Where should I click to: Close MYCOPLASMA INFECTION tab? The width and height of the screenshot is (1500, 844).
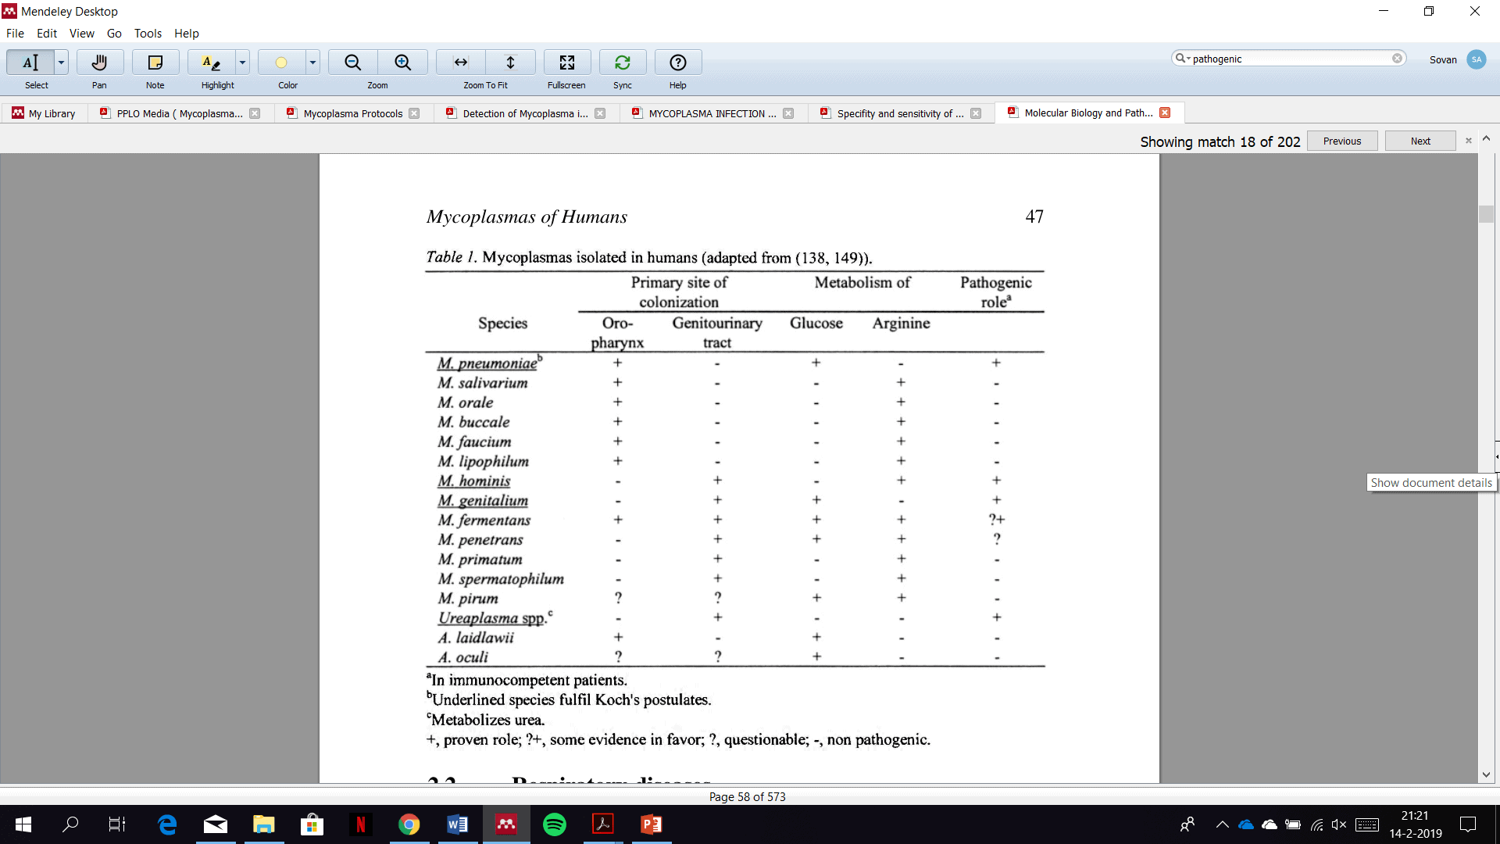click(x=788, y=113)
